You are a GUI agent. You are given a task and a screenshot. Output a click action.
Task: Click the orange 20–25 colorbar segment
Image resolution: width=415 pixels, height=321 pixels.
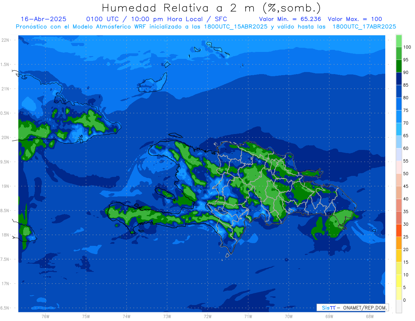tap(399, 243)
